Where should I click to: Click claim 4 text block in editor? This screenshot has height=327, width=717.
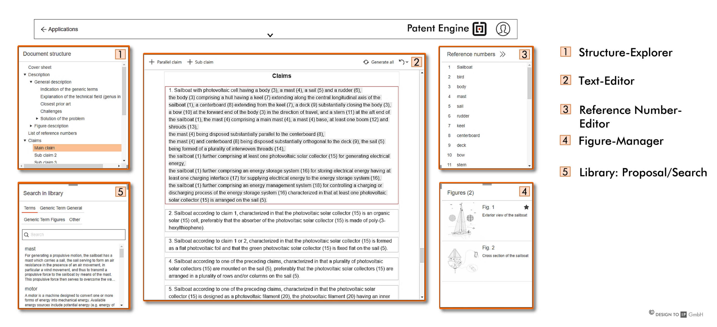pyautogui.click(x=281, y=269)
